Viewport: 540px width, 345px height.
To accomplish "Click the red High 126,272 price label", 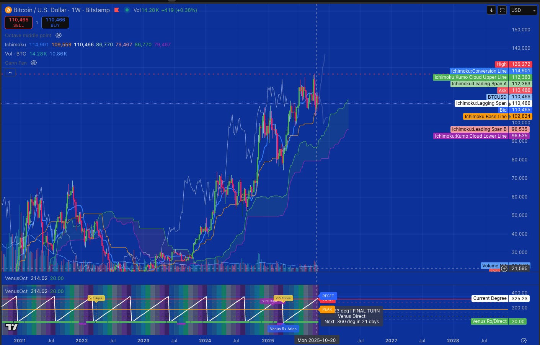I will [x=513, y=64].
